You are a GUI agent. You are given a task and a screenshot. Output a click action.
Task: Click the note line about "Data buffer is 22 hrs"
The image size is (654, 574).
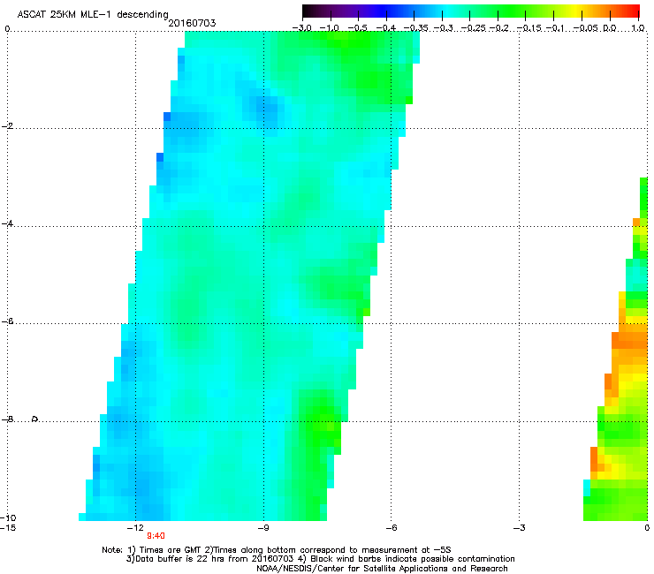(320, 559)
